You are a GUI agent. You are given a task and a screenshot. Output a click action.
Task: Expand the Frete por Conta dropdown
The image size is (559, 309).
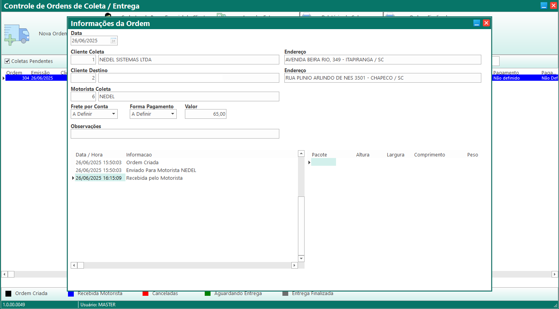pyautogui.click(x=113, y=114)
